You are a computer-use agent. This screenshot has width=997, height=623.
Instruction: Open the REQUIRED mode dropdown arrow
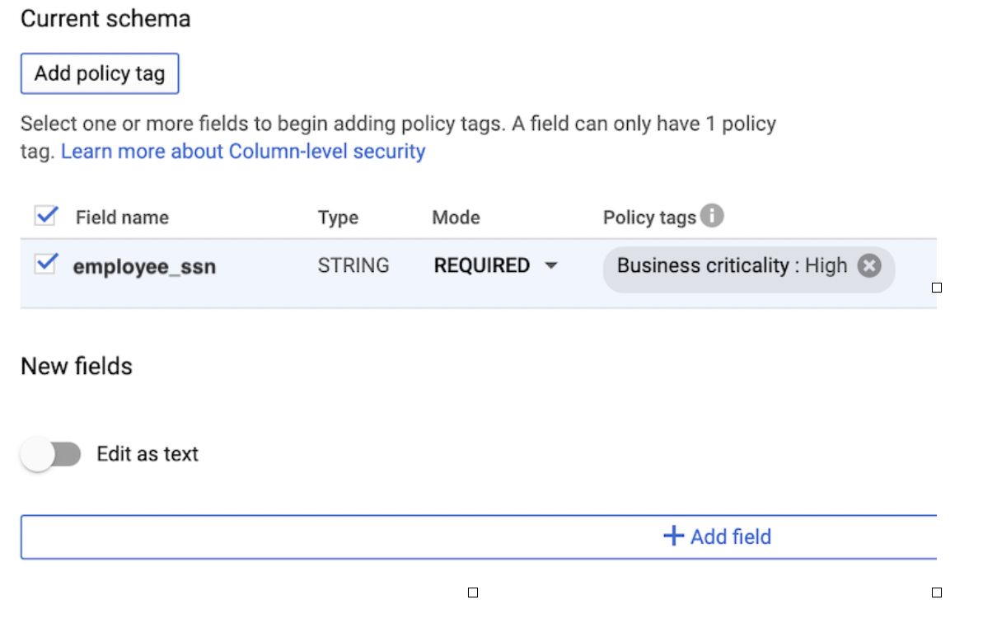(553, 265)
